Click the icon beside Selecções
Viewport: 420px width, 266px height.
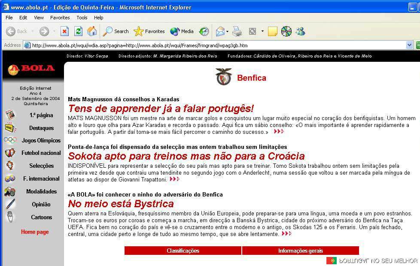click(x=10, y=166)
